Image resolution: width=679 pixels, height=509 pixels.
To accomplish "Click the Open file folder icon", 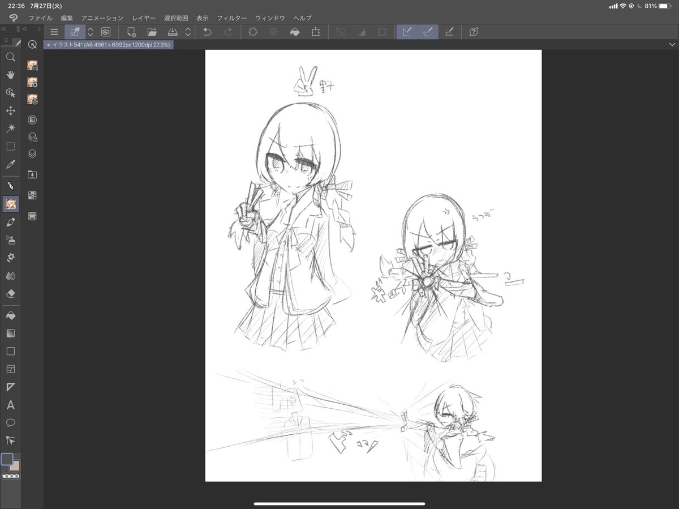I will tap(152, 32).
